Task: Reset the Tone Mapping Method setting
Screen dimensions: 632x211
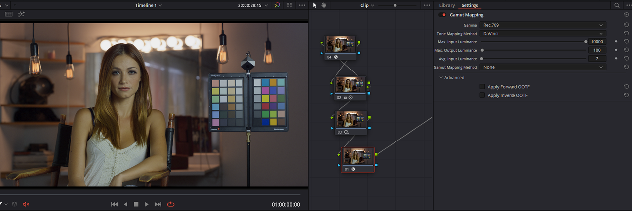Action: tap(626, 34)
